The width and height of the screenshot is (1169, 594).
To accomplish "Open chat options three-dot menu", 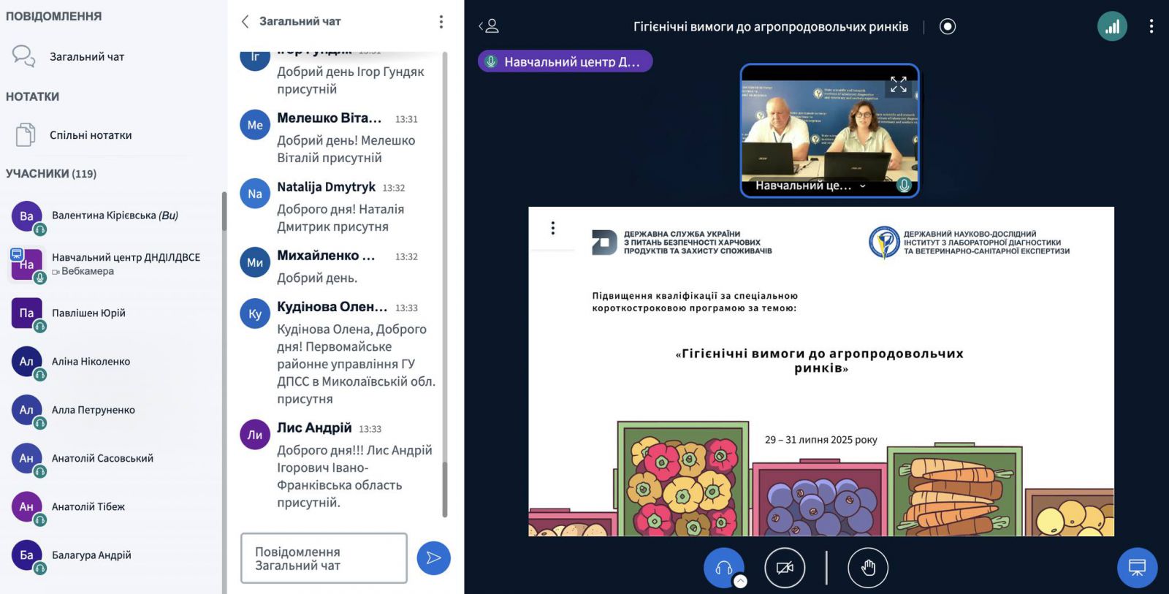I will pyautogui.click(x=441, y=22).
